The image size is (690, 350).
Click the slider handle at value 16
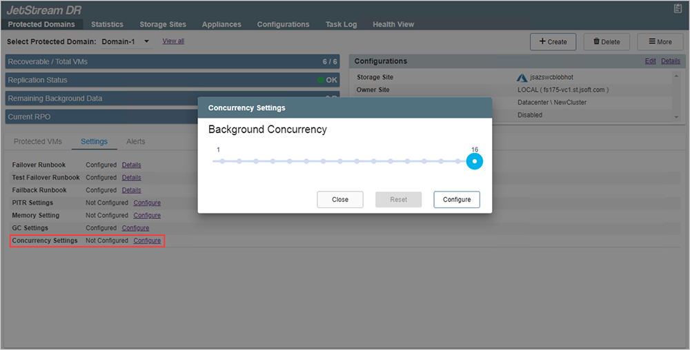click(x=474, y=161)
